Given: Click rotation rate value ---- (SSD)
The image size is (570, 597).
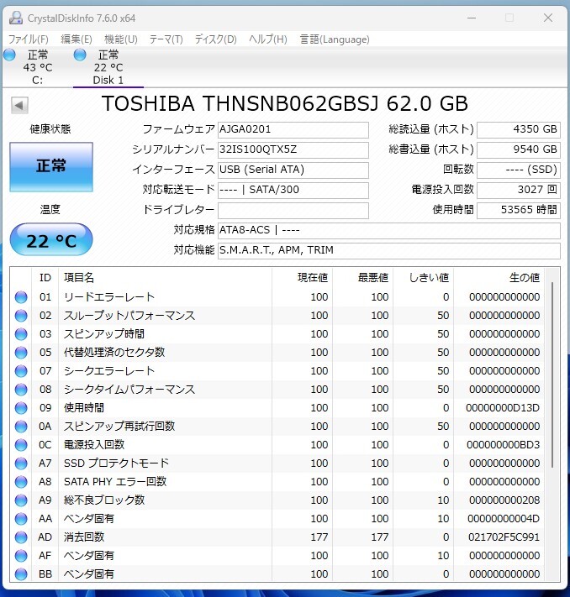Looking at the screenshot, I should click(519, 170).
